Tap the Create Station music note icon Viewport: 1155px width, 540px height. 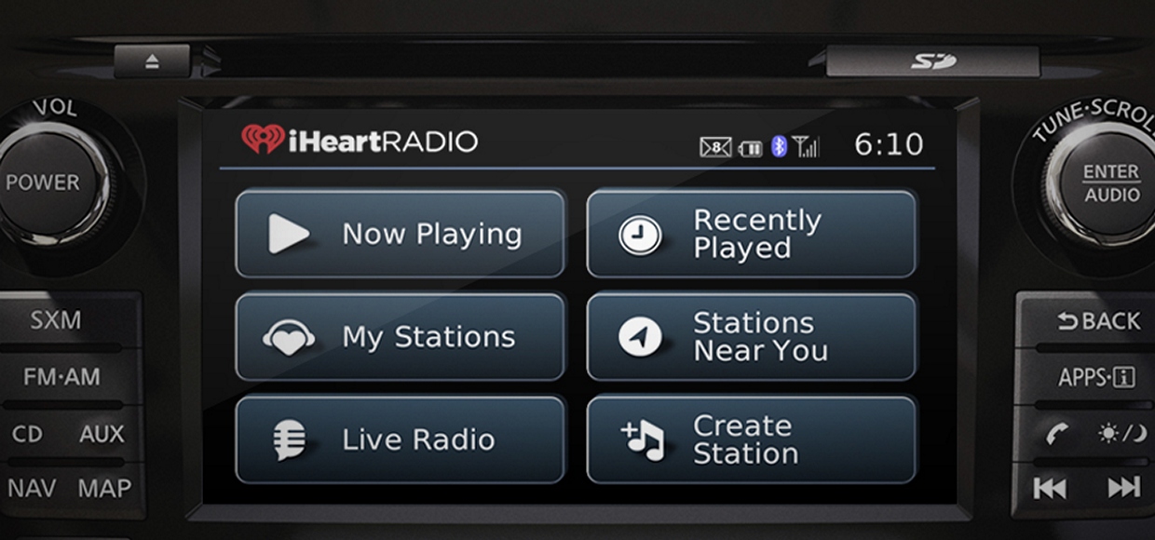pyautogui.click(x=643, y=440)
